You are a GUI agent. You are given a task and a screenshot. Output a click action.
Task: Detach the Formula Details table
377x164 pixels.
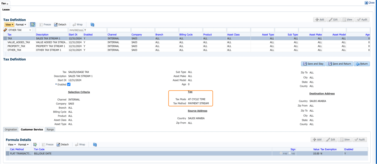click(63, 145)
